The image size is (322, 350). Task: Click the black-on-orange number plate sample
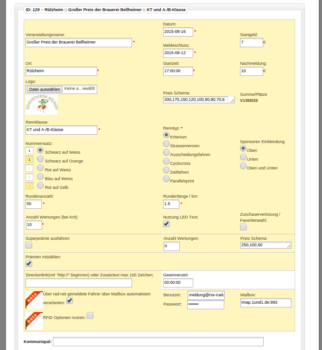tap(30, 160)
